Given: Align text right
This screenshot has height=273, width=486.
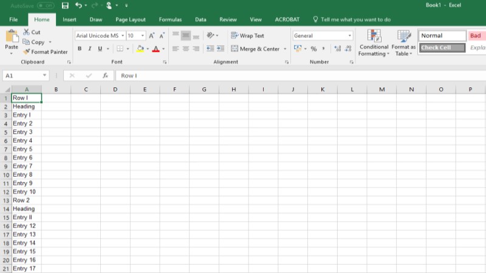Looking at the screenshot, I should click(196, 49).
